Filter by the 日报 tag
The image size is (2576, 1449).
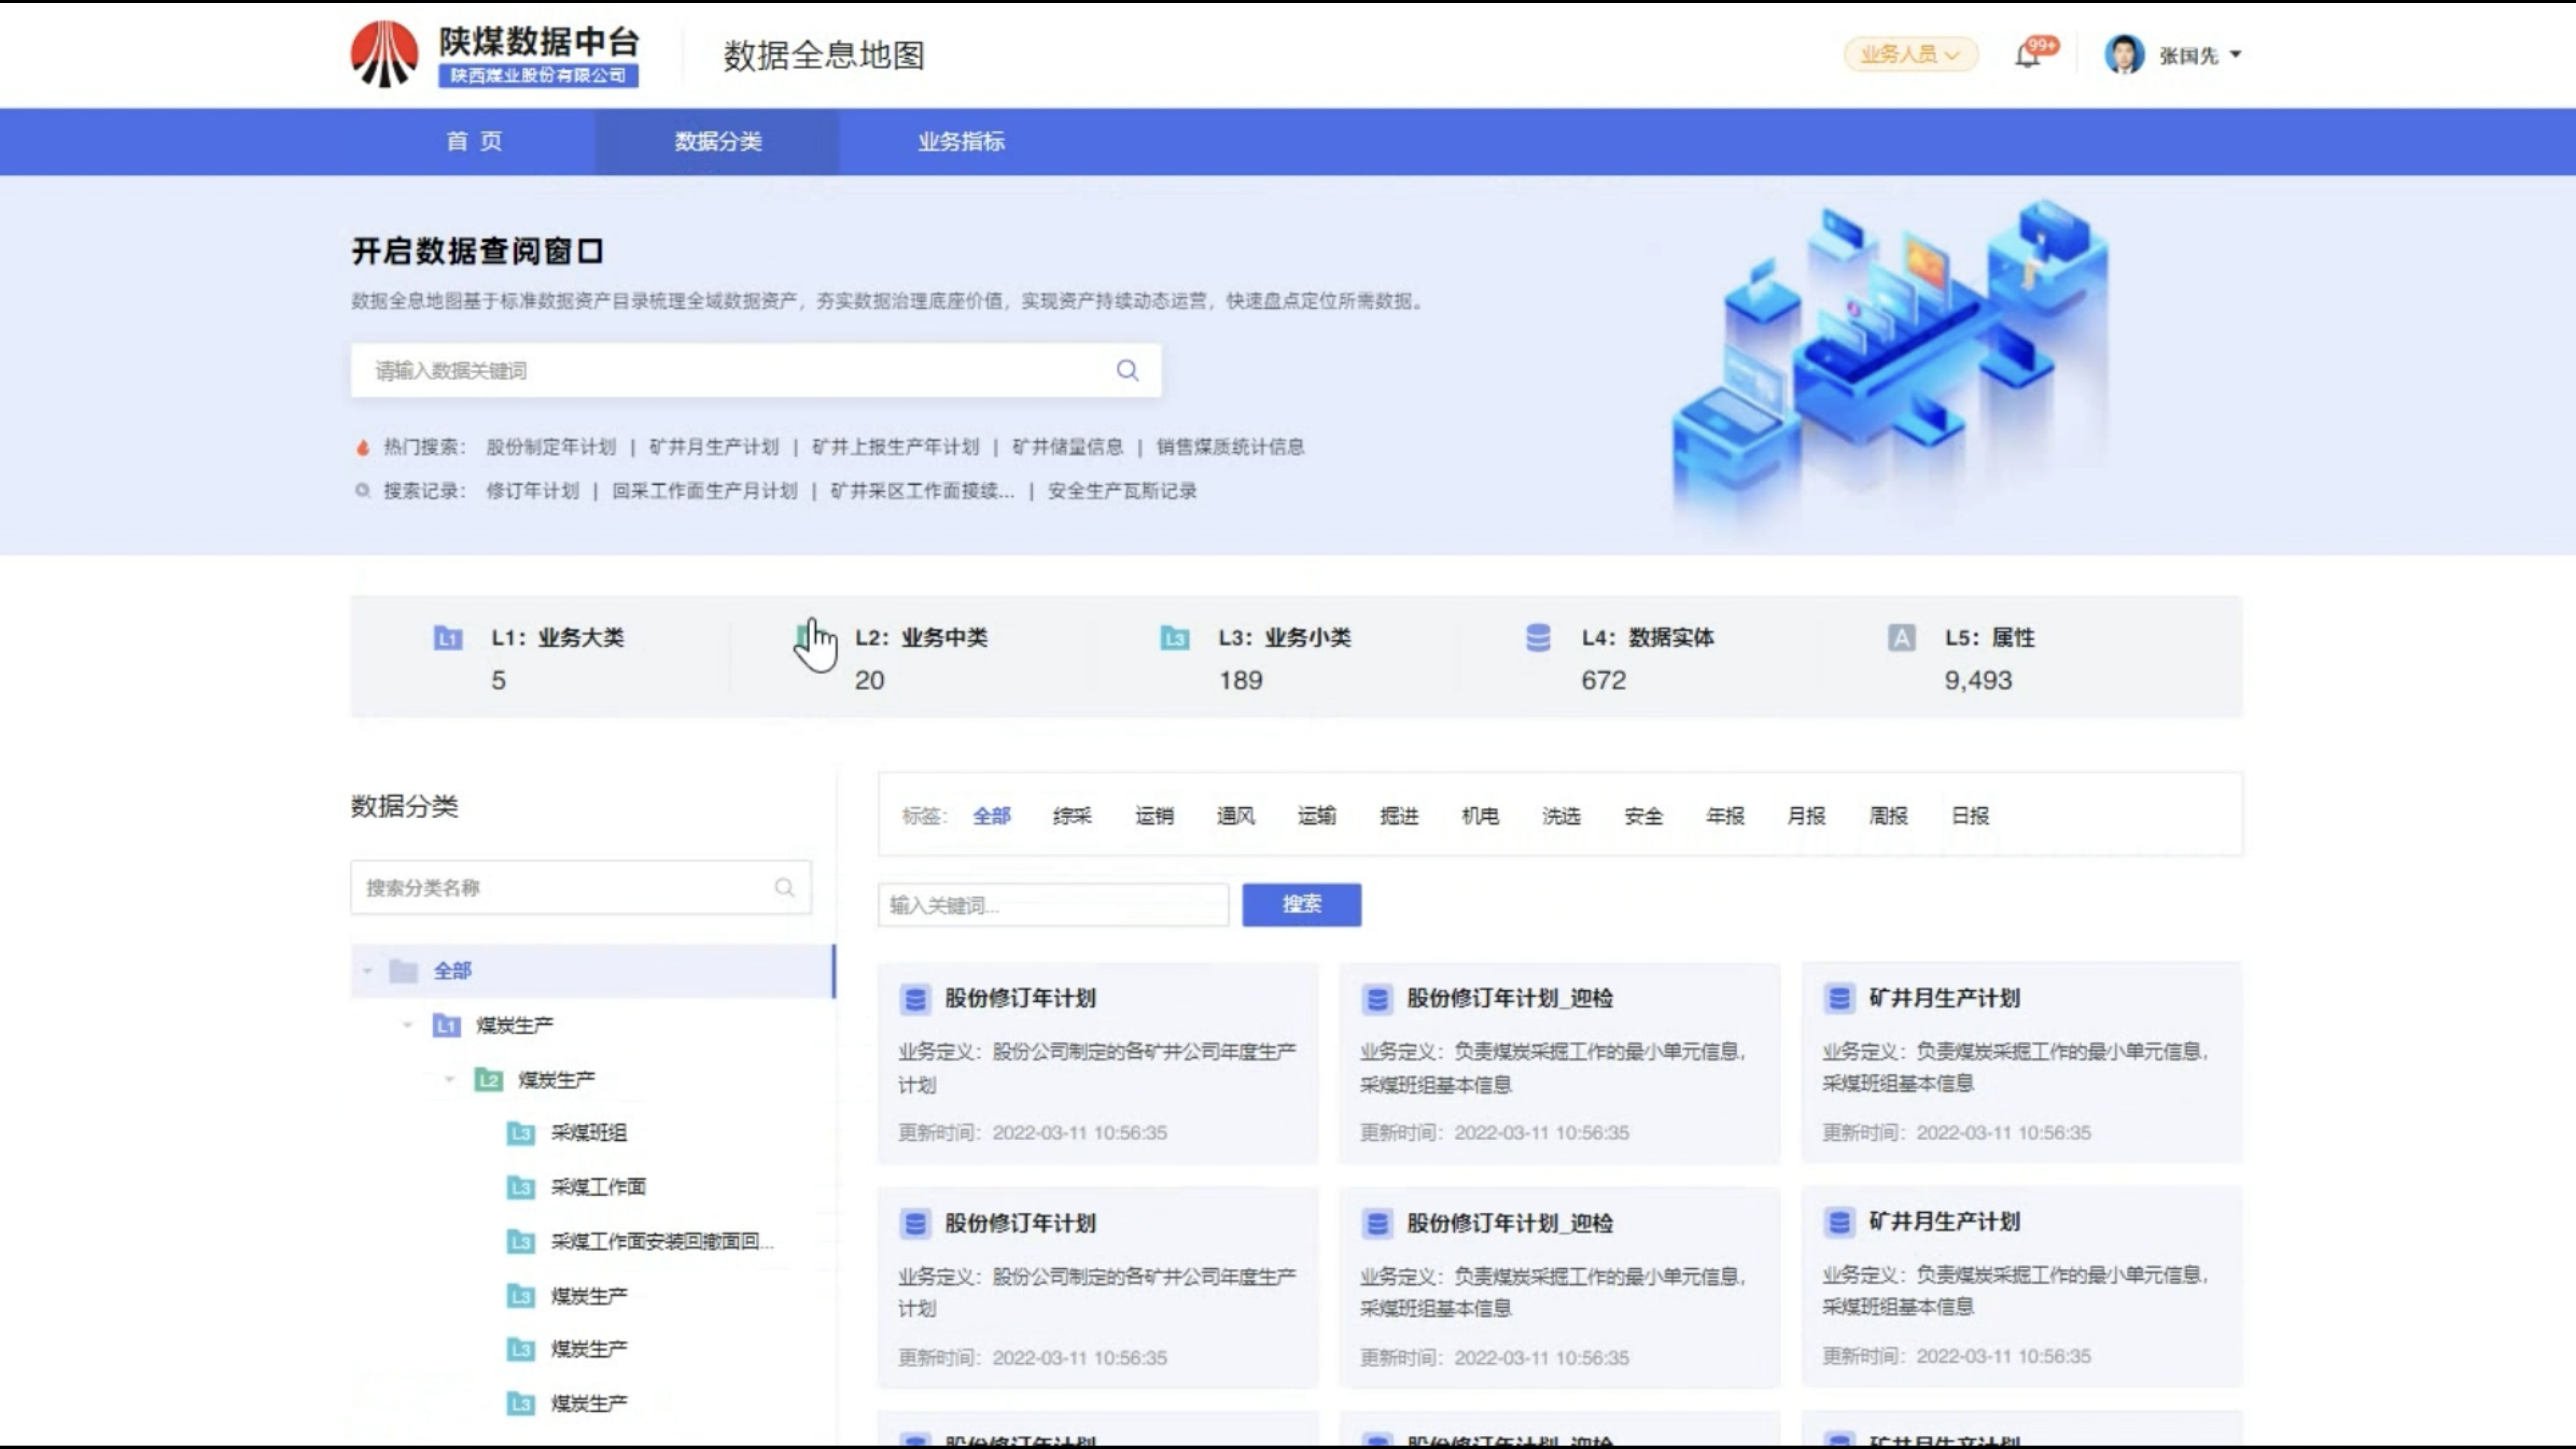[1970, 816]
